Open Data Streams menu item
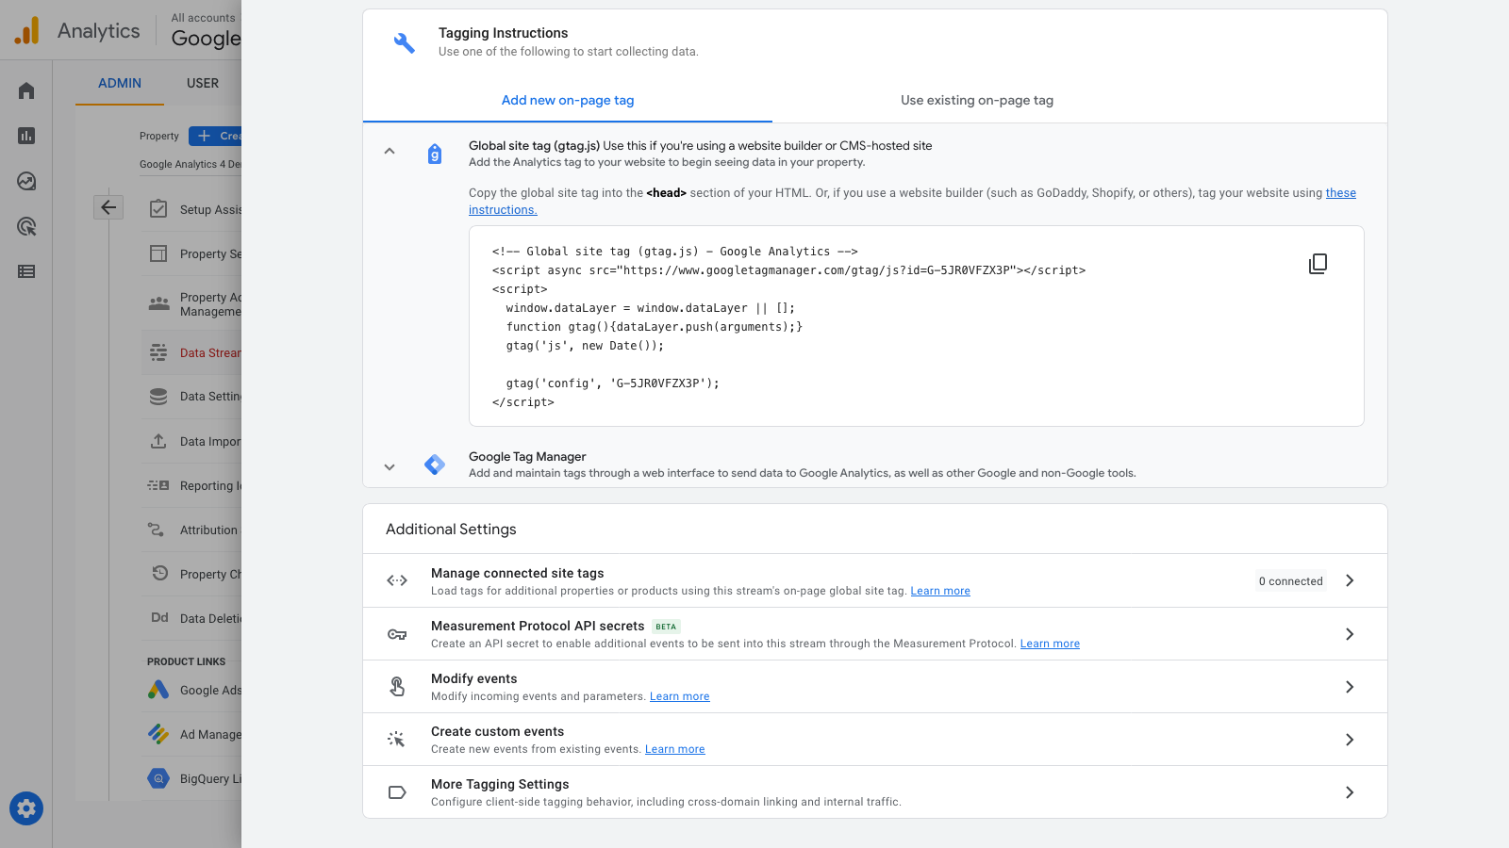This screenshot has height=848, width=1509. 191,352
